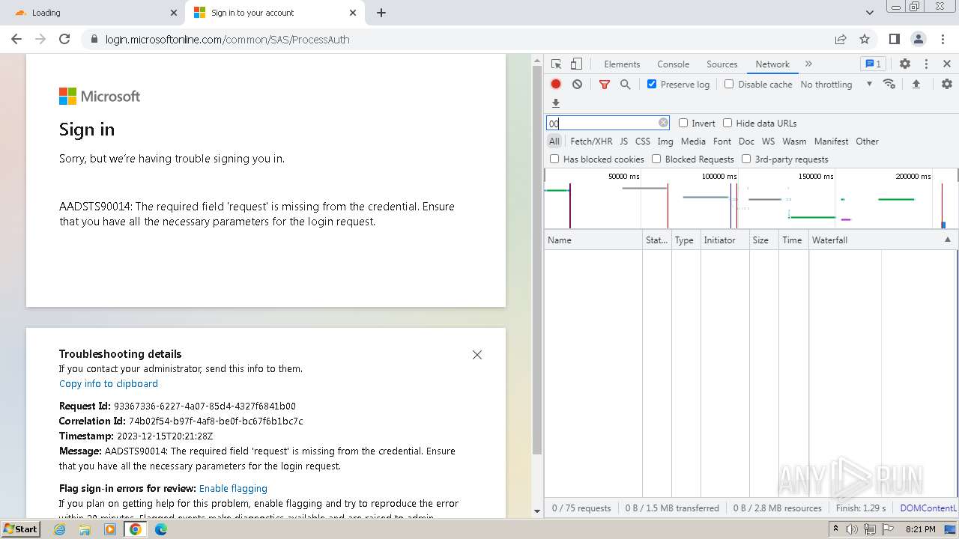Click Copy info to clipboard link
This screenshot has height=539, width=959.
[x=109, y=383]
